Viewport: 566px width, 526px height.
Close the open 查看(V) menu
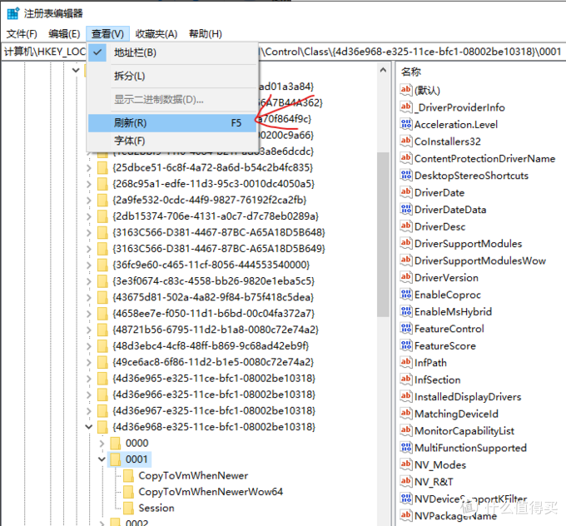[107, 34]
